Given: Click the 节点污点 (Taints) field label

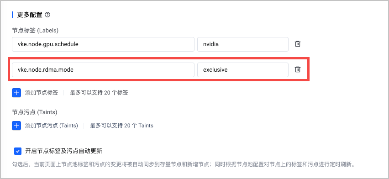Looking at the screenshot, I should 35,112.
